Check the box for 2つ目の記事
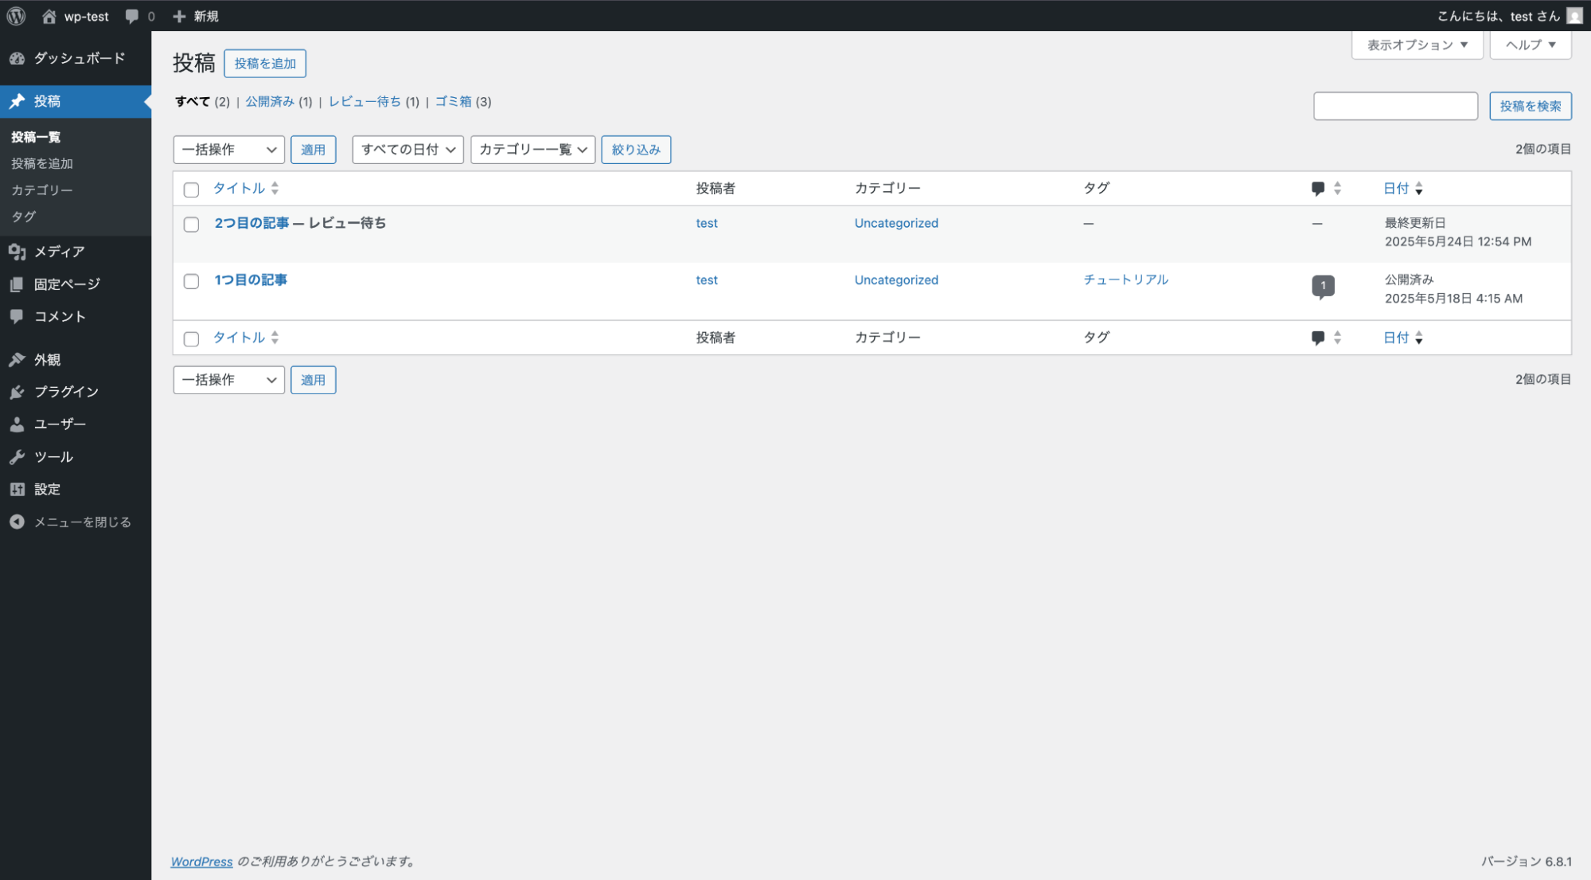This screenshot has width=1591, height=880. (x=191, y=225)
